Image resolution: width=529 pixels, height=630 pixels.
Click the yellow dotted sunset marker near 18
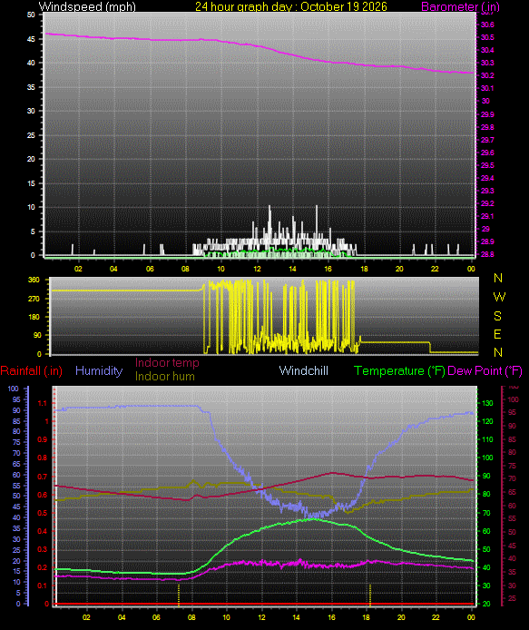(x=370, y=595)
